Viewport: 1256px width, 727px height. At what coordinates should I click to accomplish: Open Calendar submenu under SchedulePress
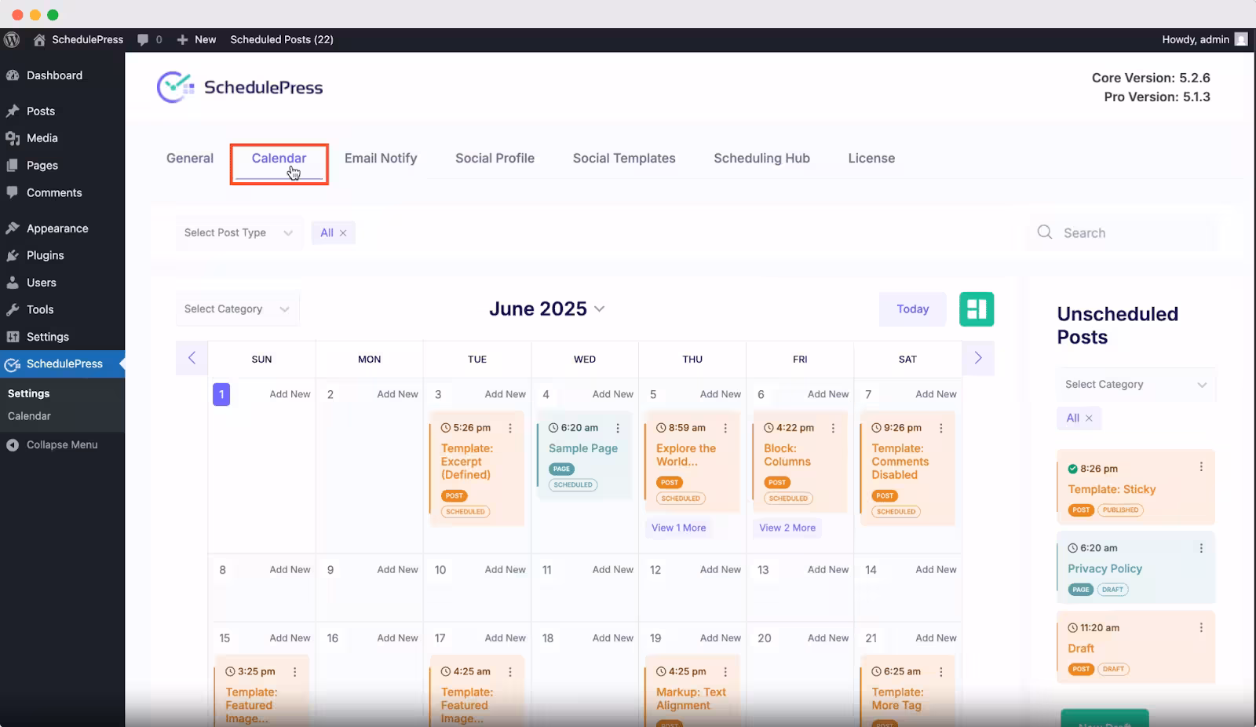coord(29,416)
